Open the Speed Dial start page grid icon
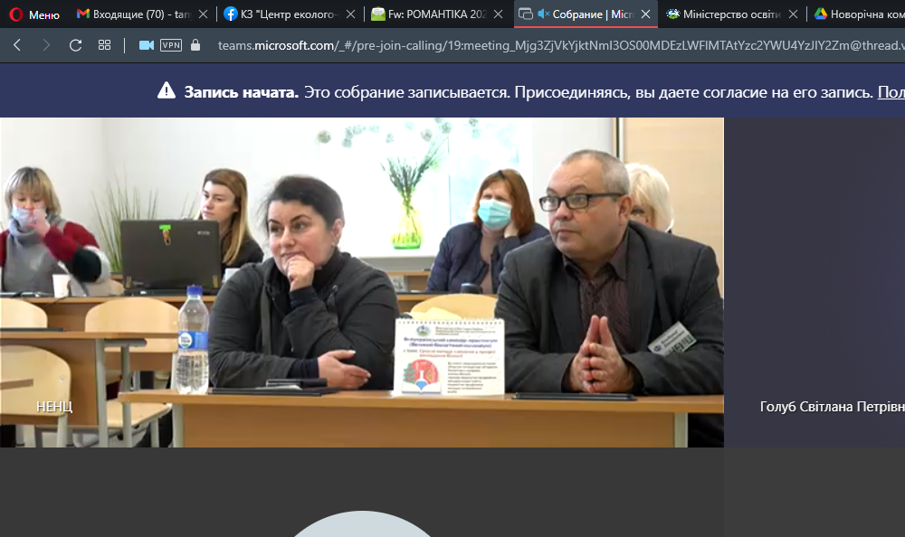This screenshot has height=537, width=905. 104,45
